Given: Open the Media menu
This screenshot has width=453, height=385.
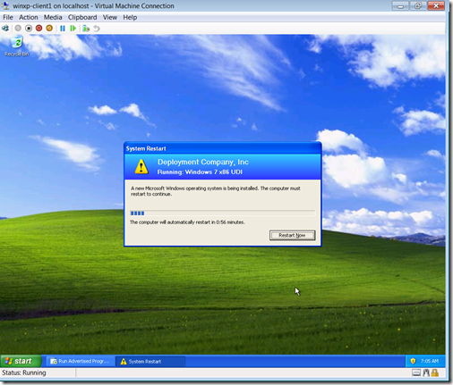Looking at the screenshot, I should pos(53,17).
